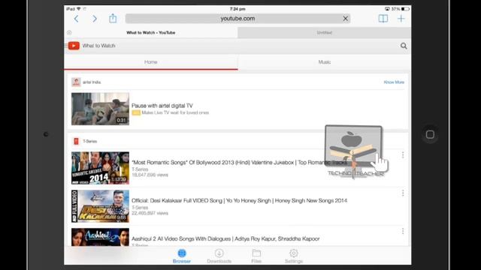Open the airtel India channel avatar
Viewport: 481px width, 270px height.
coord(76,82)
